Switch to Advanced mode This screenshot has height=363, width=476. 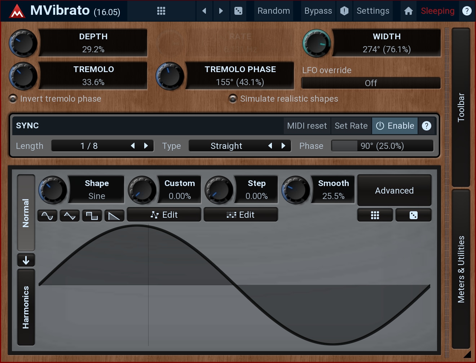coord(395,190)
